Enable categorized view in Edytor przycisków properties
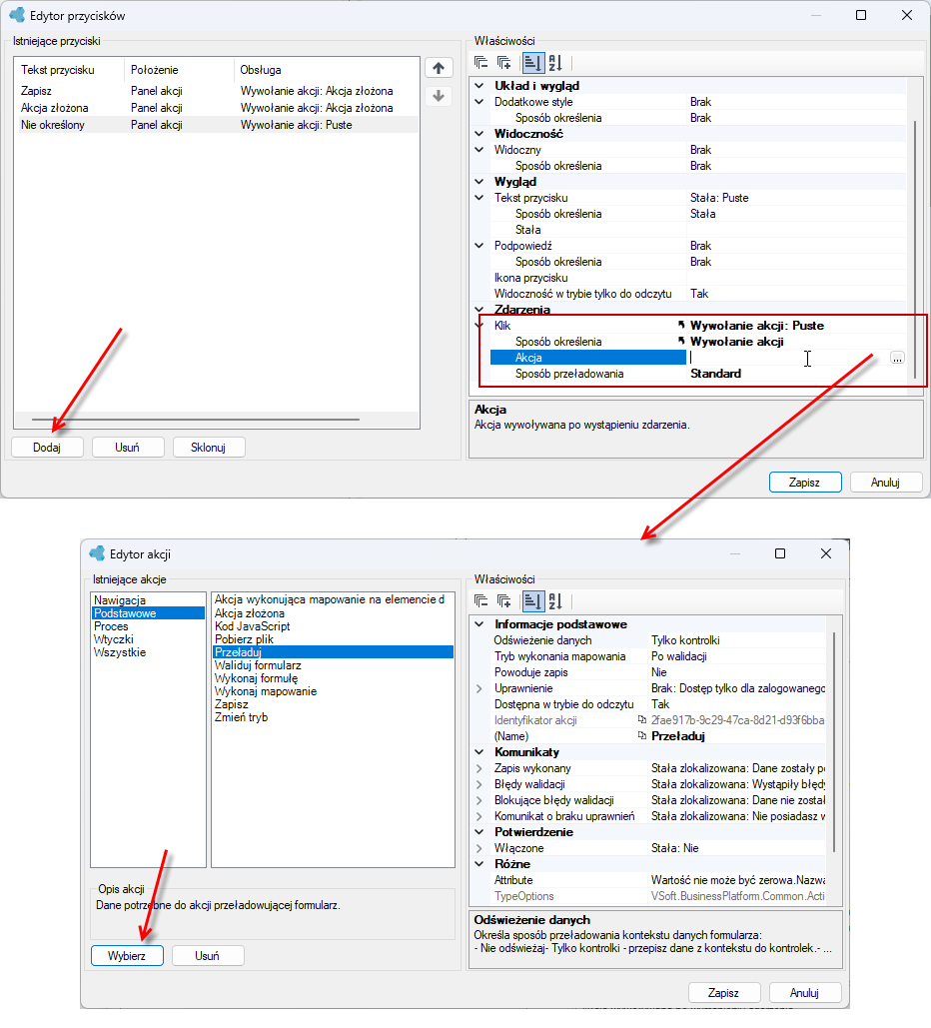Image resolution: width=931 pixels, height=1028 pixels. (532, 63)
